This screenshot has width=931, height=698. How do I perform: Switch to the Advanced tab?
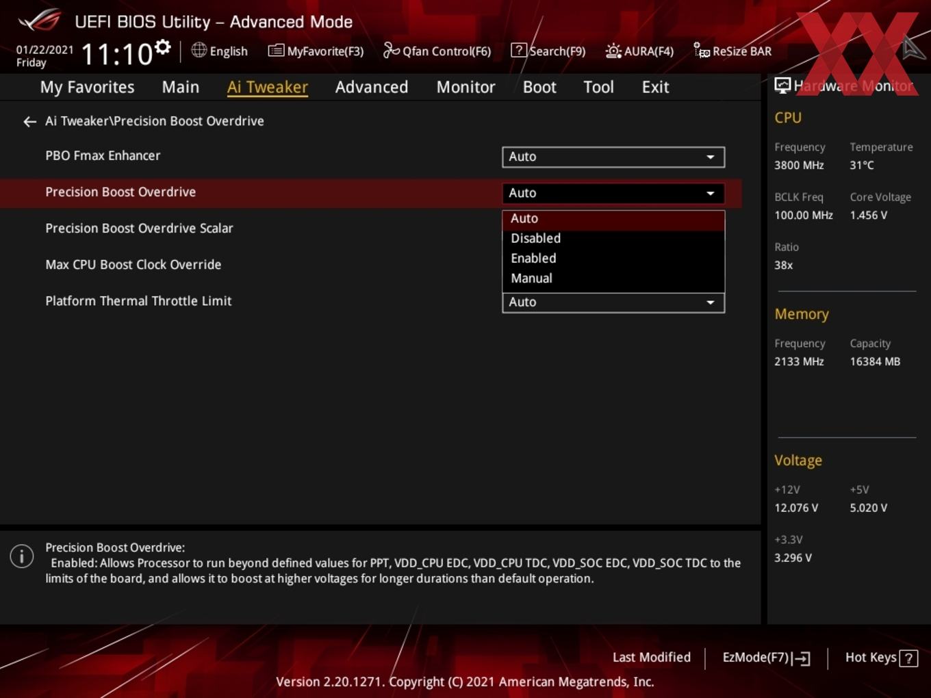372,87
